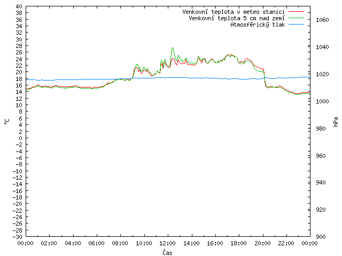Click the 10 °C axis label
342x256 pixels.
coord(19,105)
